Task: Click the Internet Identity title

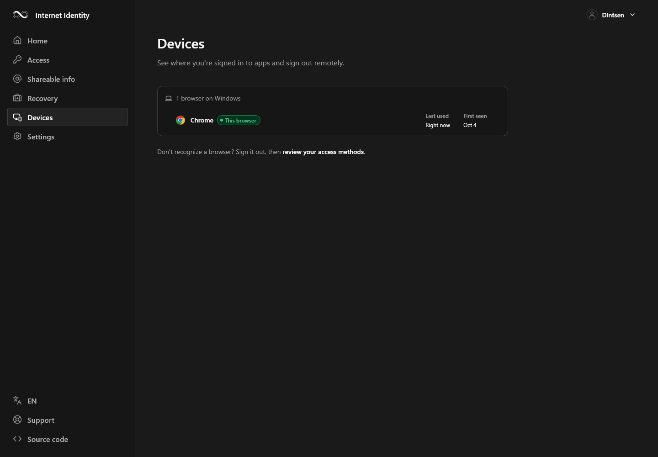Action: pos(62,15)
